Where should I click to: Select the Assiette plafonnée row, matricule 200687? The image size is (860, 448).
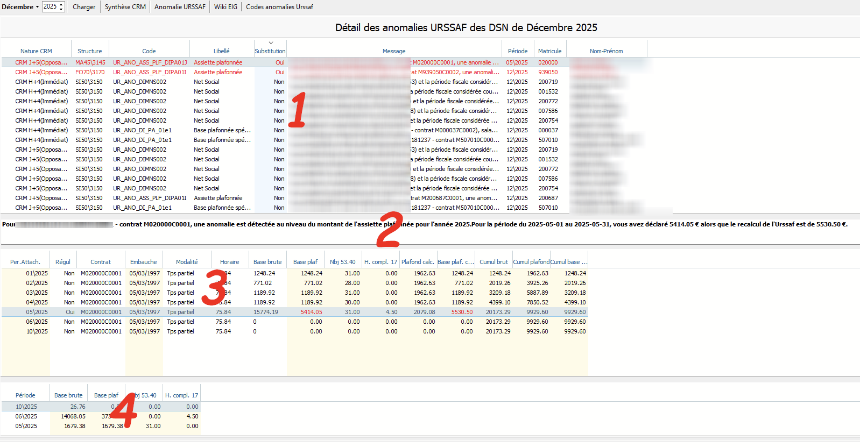(x=218, y=198)
